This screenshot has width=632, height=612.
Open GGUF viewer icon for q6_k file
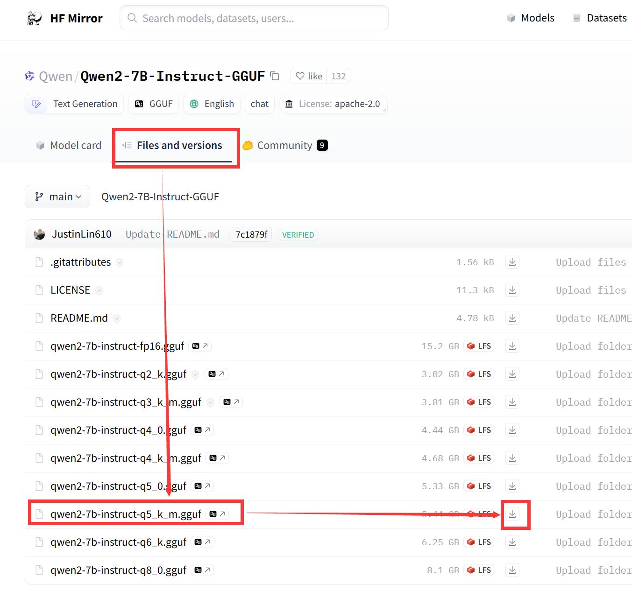click(202, 542)
